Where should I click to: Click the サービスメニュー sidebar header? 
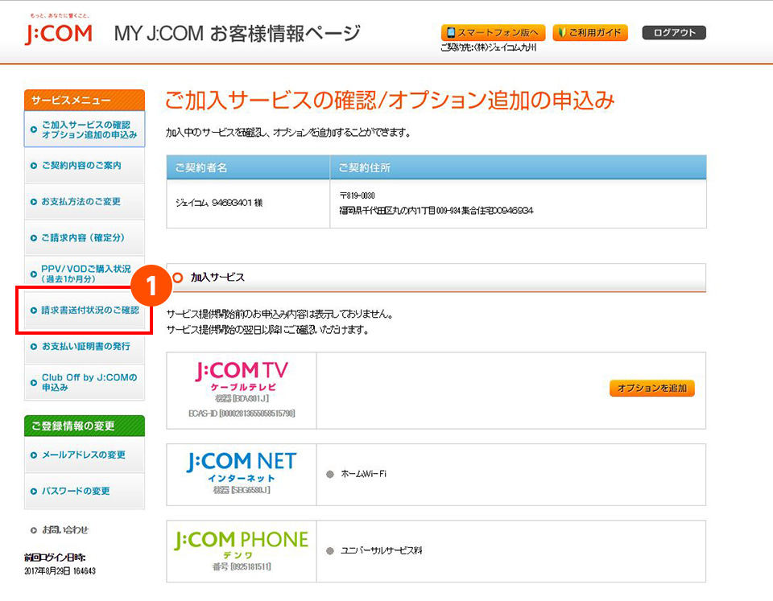(85, 100)
